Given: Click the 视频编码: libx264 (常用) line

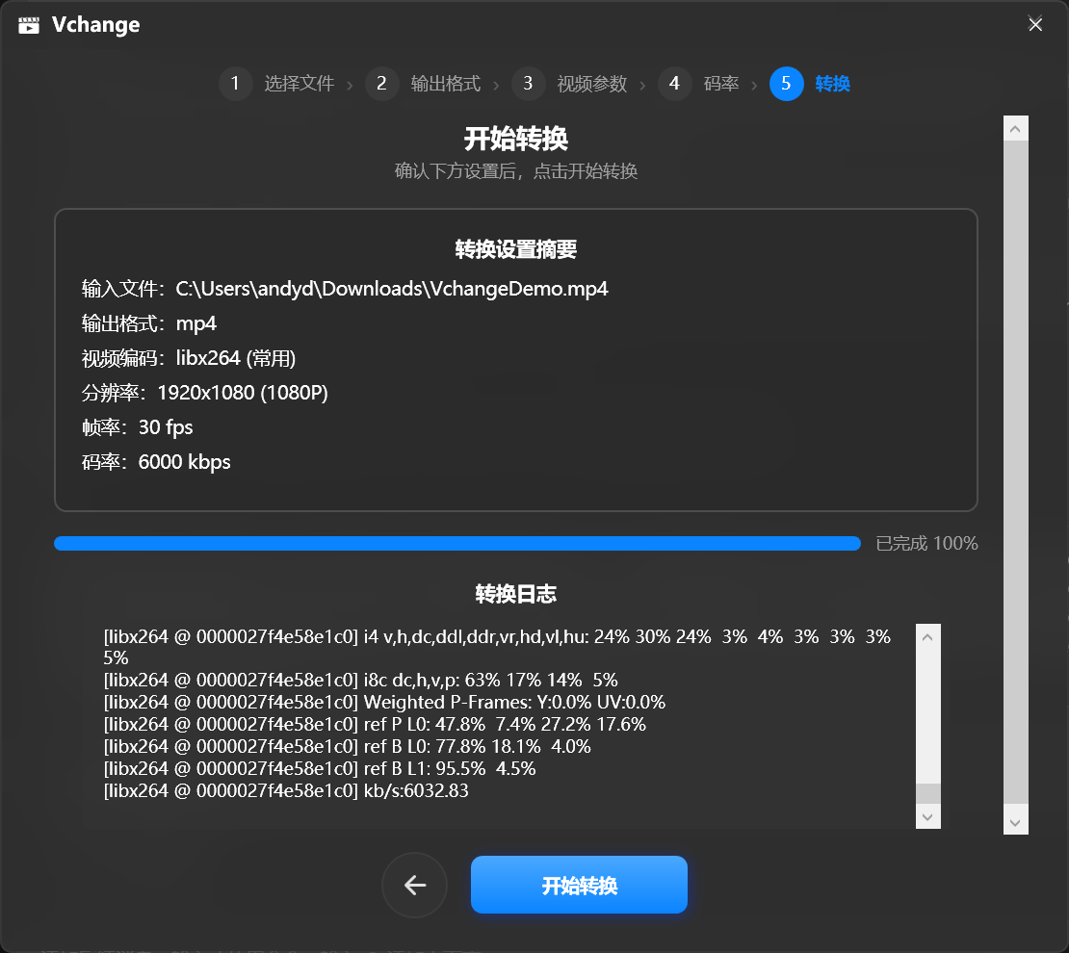Looking at the screenshot, I should (x=188, y=358).
